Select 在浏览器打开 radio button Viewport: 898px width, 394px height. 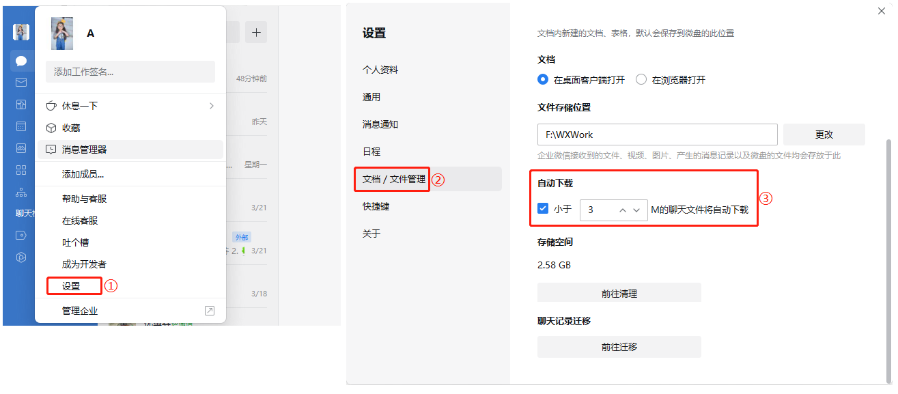641,79
